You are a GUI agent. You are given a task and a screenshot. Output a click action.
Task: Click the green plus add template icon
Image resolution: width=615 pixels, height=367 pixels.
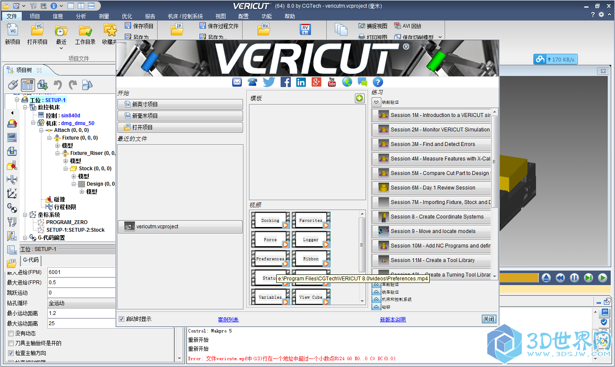(x=360, y=98)
